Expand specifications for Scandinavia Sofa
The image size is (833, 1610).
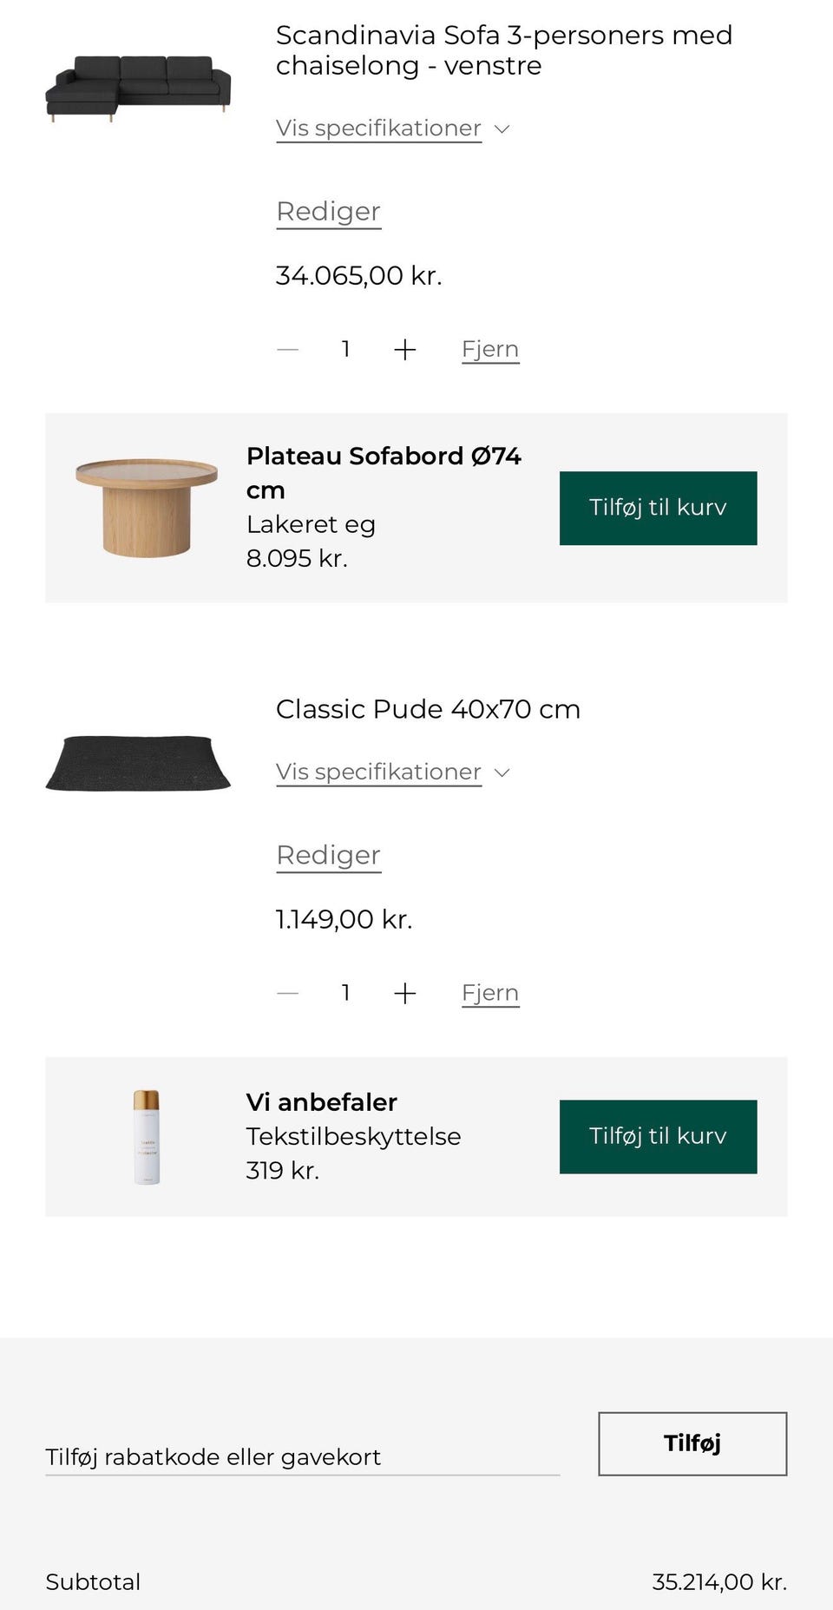[378, 128]
